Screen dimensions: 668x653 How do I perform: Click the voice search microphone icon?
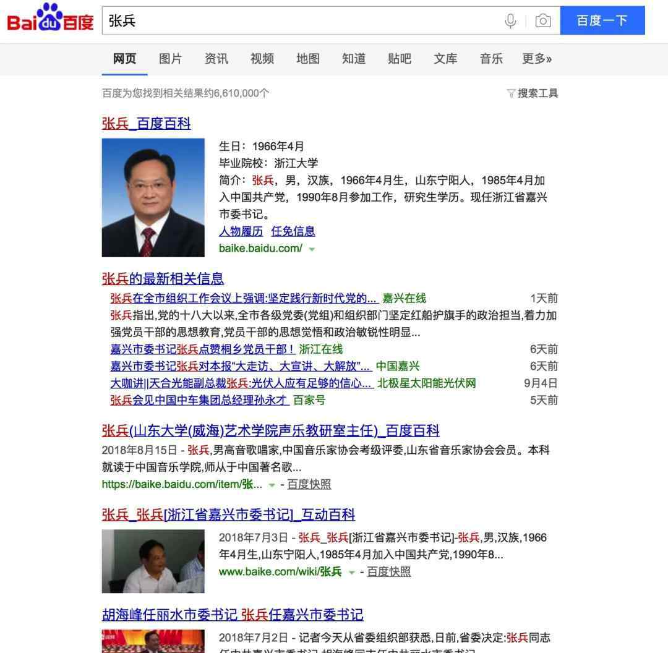pos(510,20)
